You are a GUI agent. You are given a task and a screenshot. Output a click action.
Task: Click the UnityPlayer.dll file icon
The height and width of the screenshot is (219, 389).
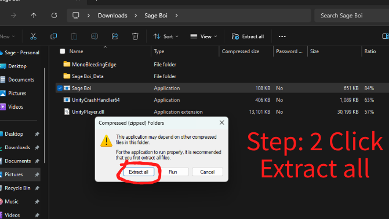pos(67,112)
